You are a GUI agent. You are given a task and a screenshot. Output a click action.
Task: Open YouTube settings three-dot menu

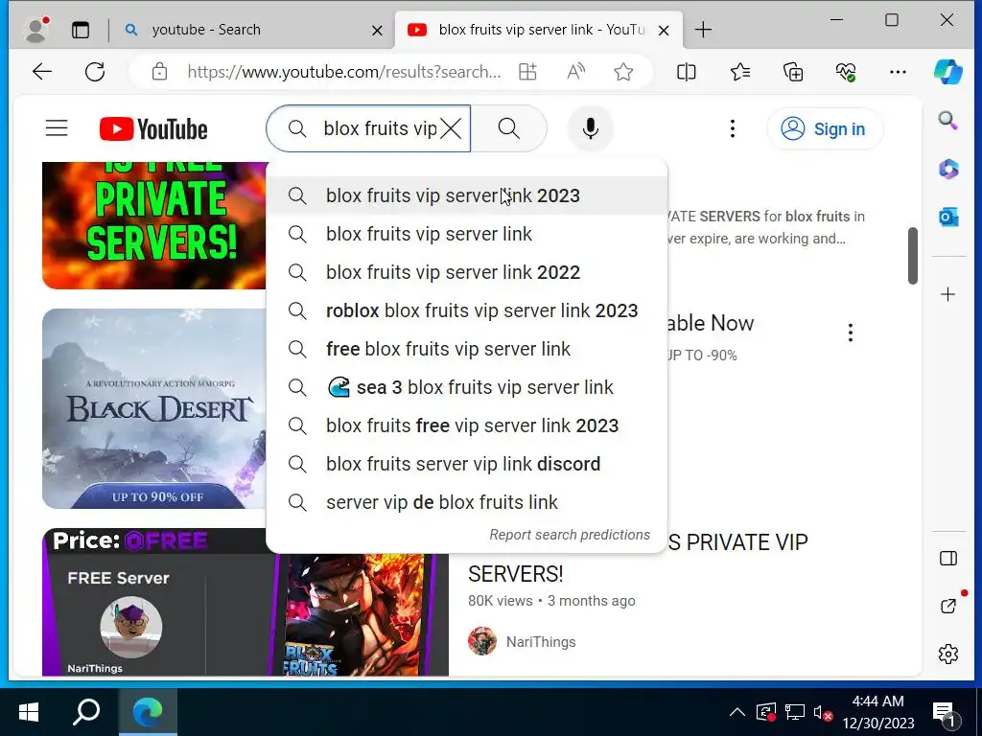pyautogui.click(x=732, y=129)
